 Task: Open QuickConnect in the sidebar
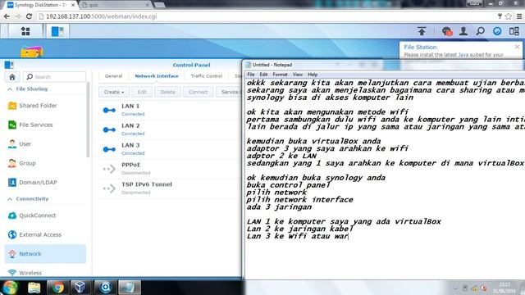pyautogui.click(x=45, y=216)
